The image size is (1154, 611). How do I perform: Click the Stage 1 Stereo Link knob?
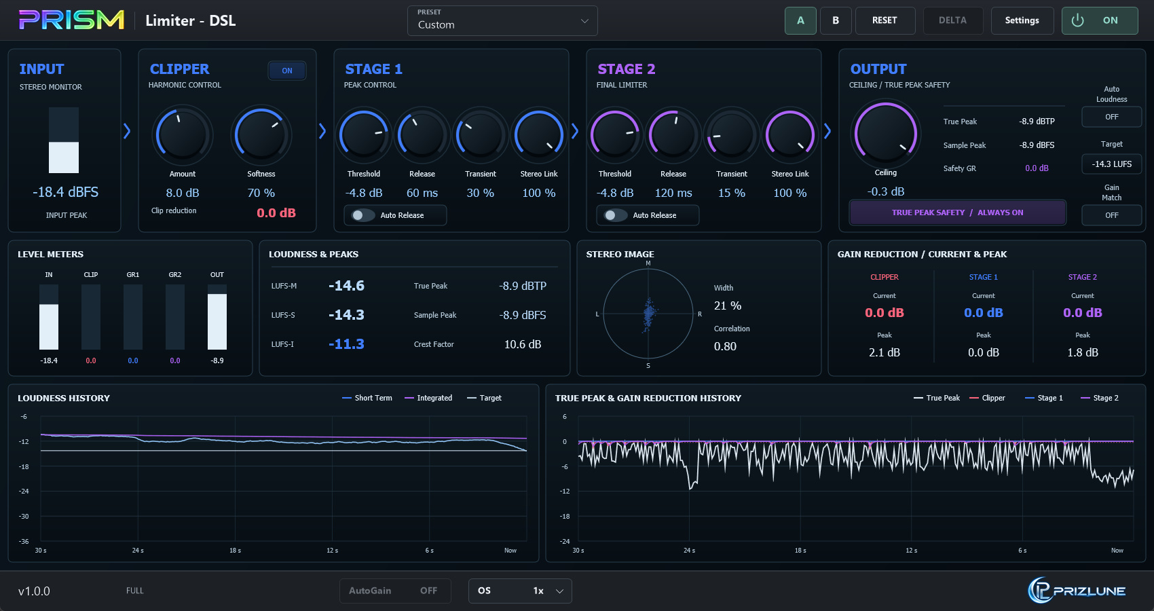[x=539, y=135]
